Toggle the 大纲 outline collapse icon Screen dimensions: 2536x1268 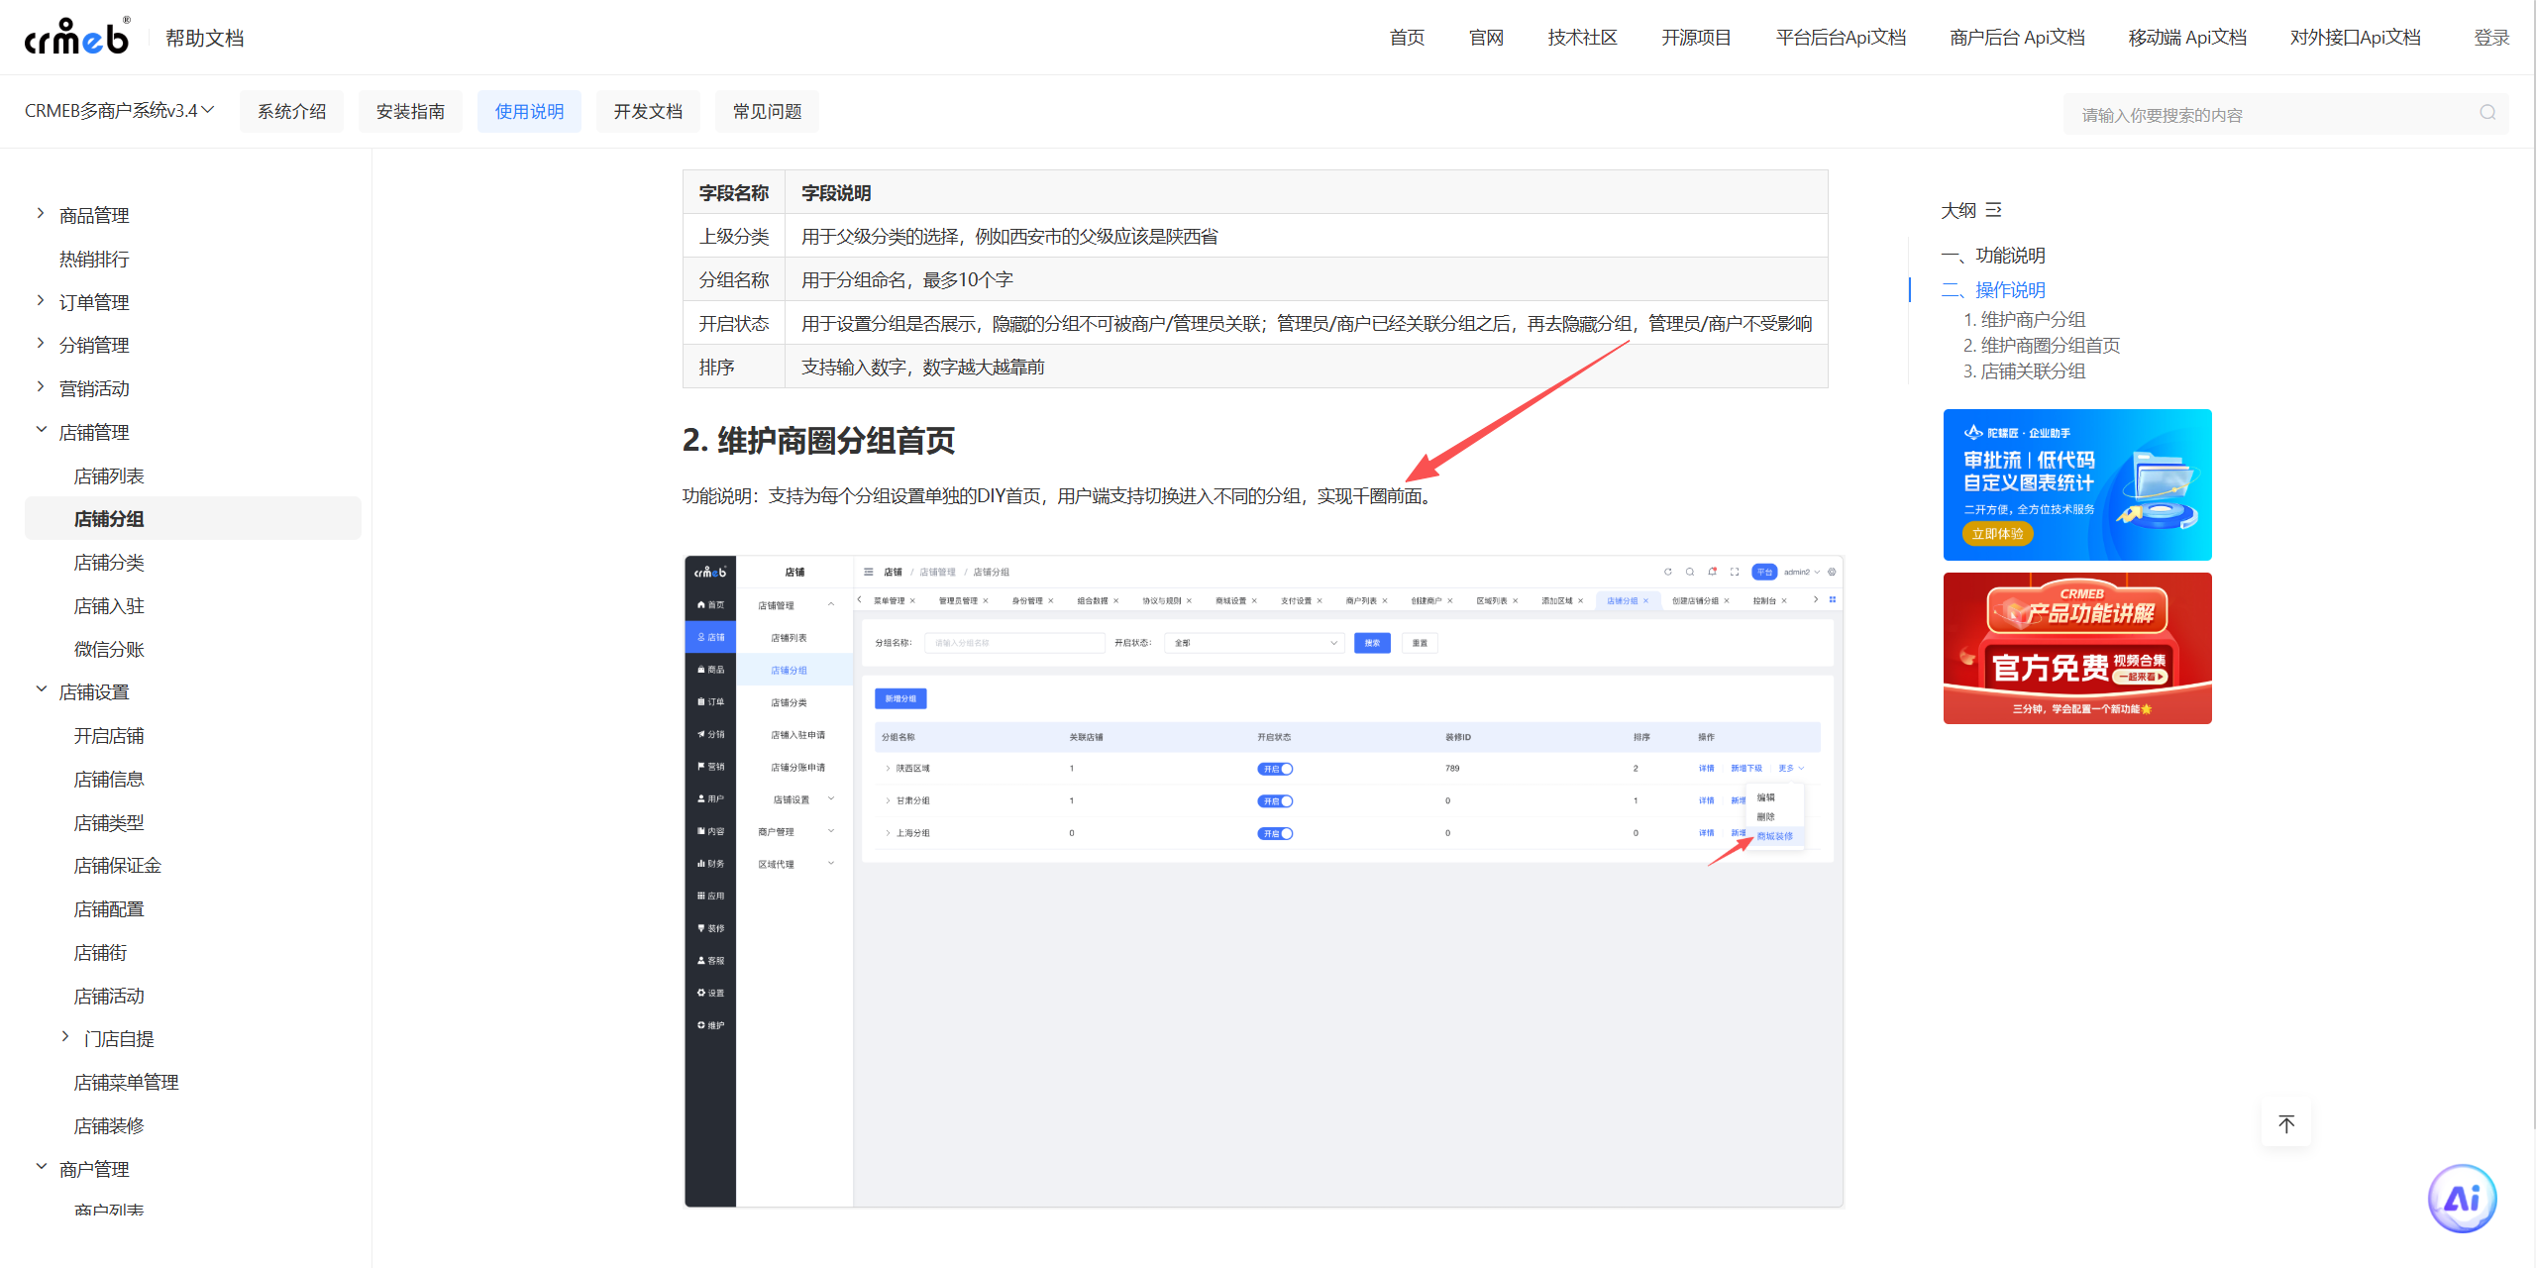coord(1994,210)
